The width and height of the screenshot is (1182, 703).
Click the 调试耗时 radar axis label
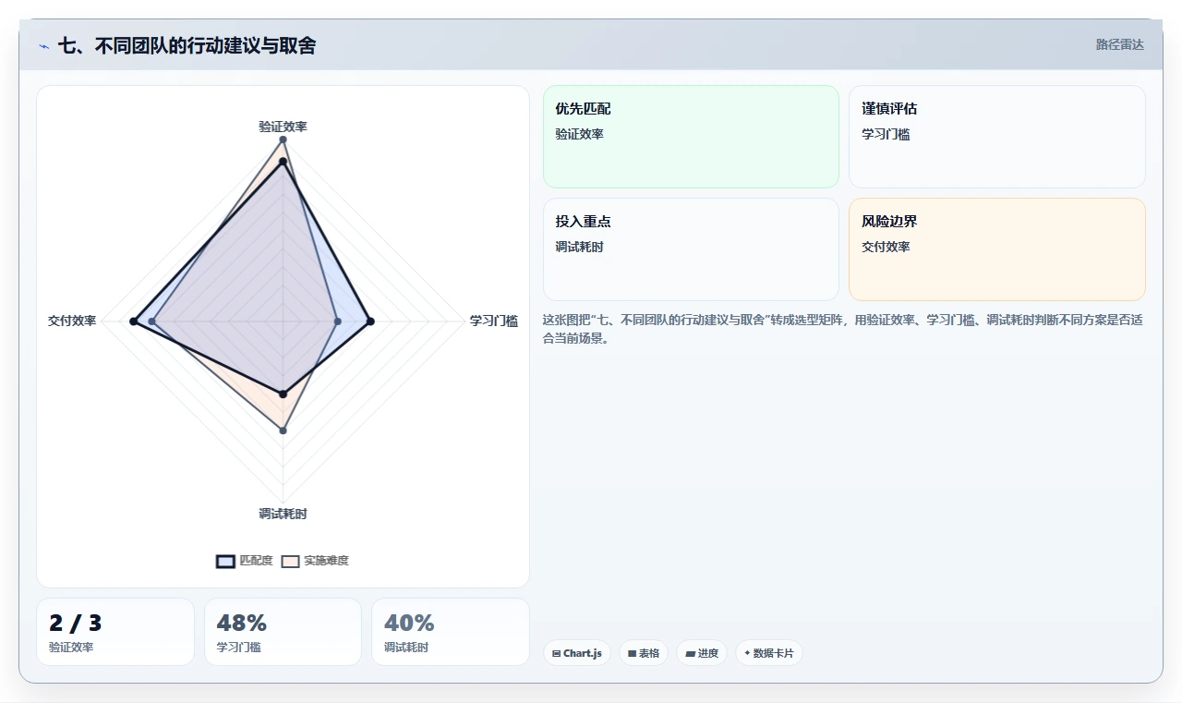click(x=283, y=514)
